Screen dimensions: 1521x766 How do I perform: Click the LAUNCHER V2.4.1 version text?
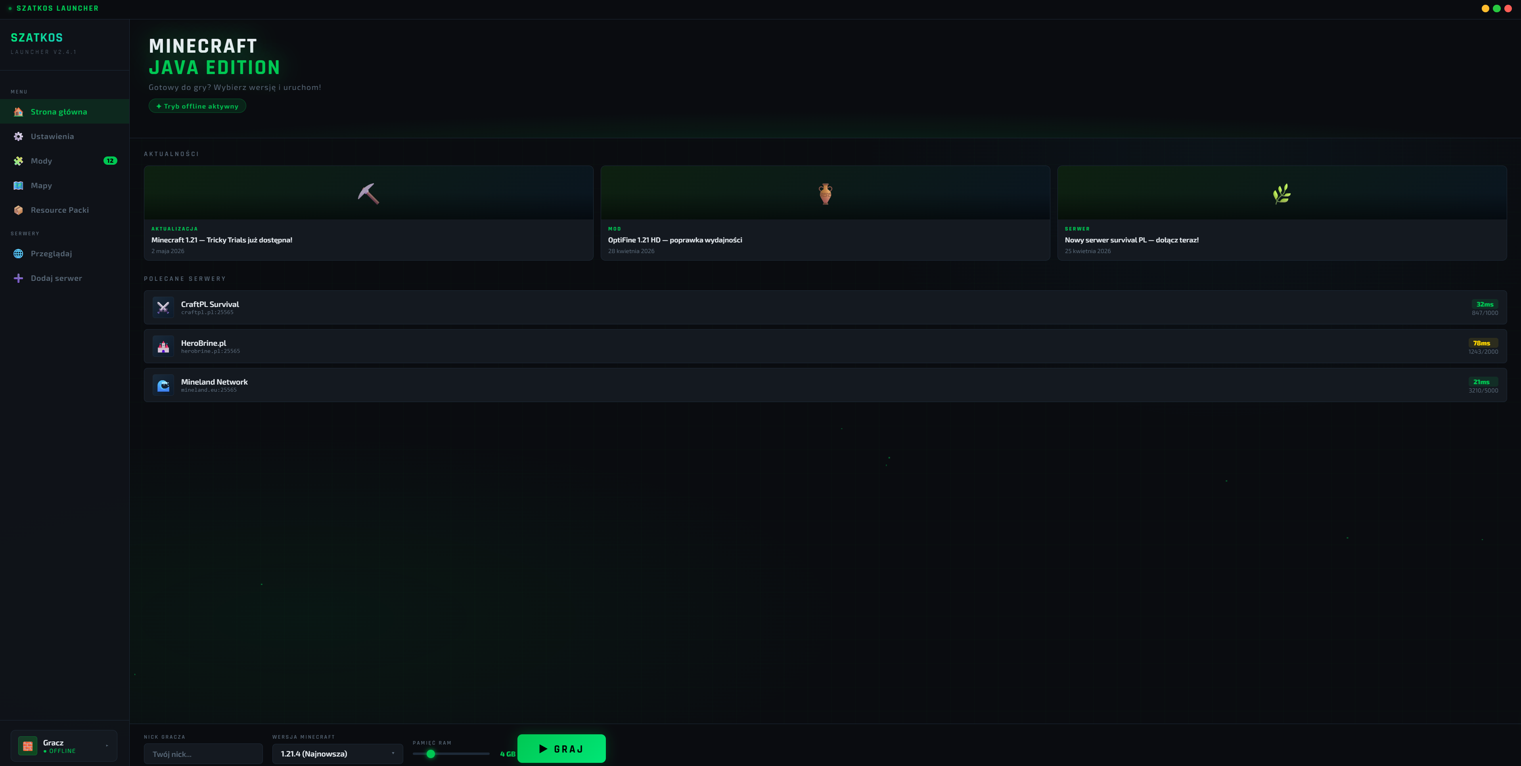[44, 52]
